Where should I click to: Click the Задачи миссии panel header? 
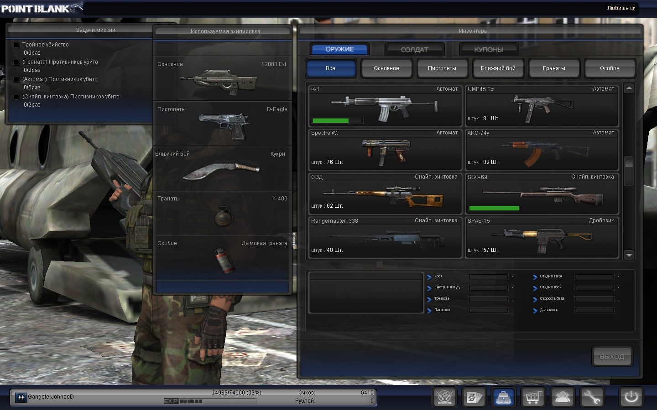pos(95,30)
